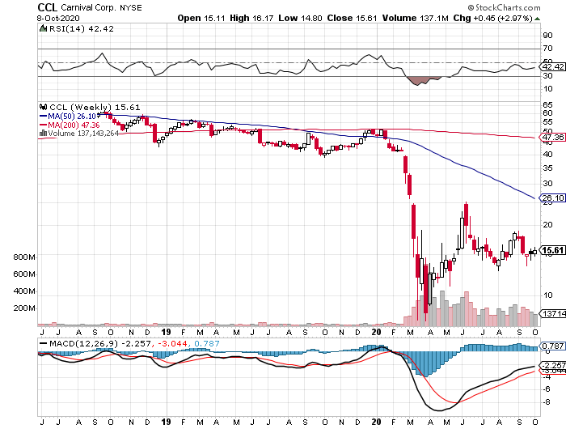The image size is (566, 429).
Task: Click the price axis label 10
Action: click(547, 295)
